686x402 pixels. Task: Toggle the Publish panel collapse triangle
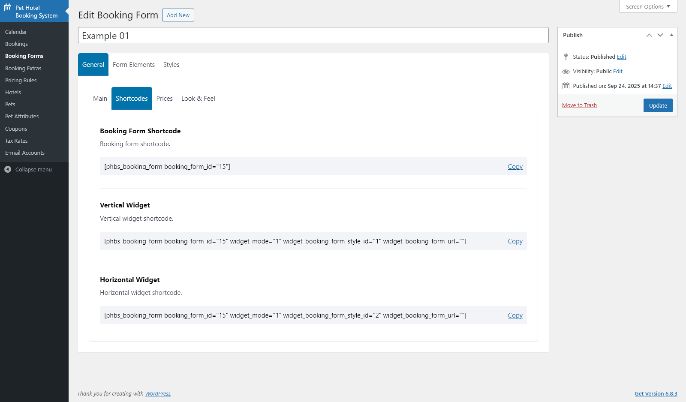pos(671,35)
